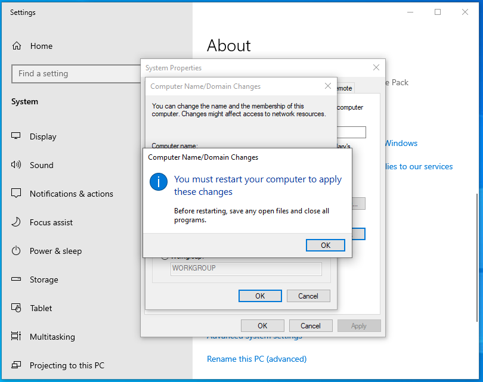Screen dimensions: 483x382
Task: Click the Tablet icon in sidebar
Action: pyautogui.click(x=17, y=308)
